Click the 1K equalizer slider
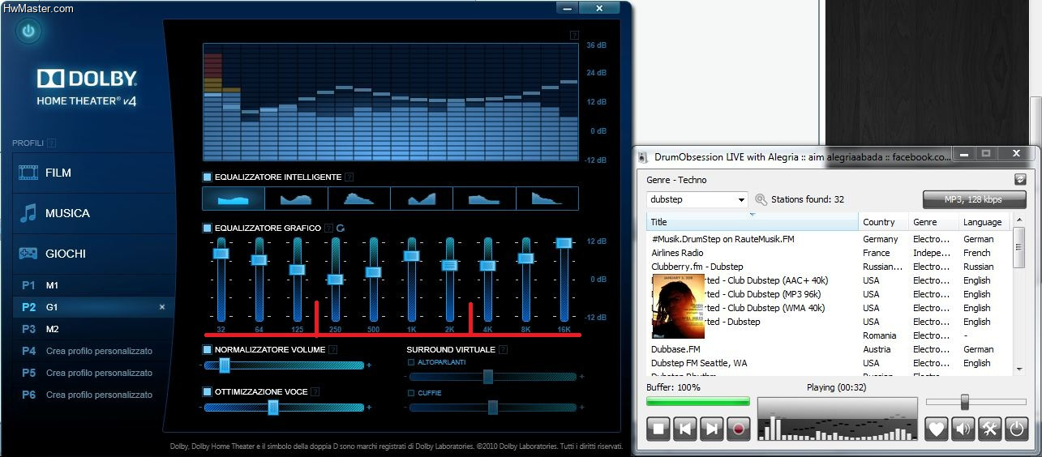The width and height of the screenshot is (1042, 457). (411, 256)
